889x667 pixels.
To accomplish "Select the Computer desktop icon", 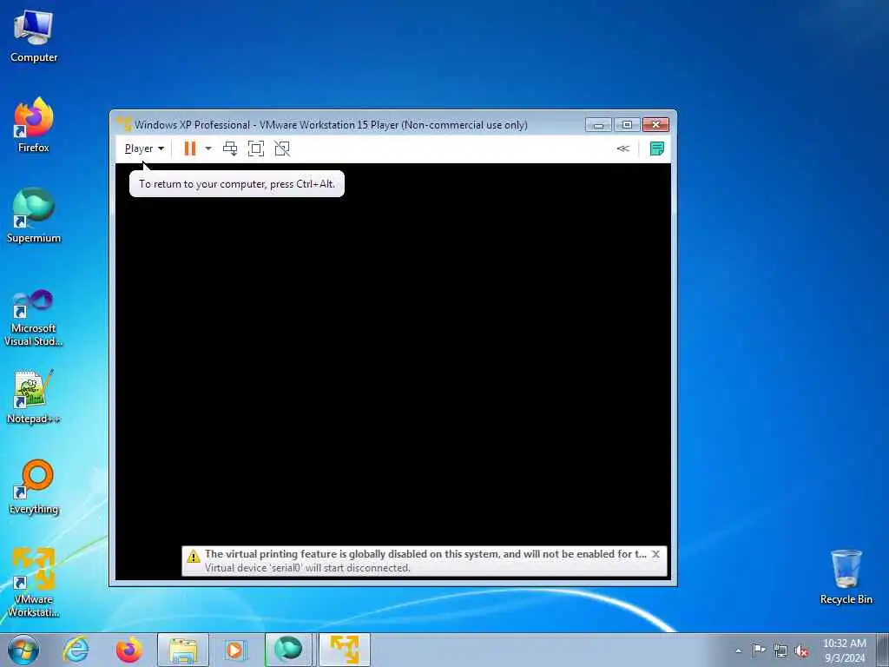I will pyautogui.click(x=34, y=36).
